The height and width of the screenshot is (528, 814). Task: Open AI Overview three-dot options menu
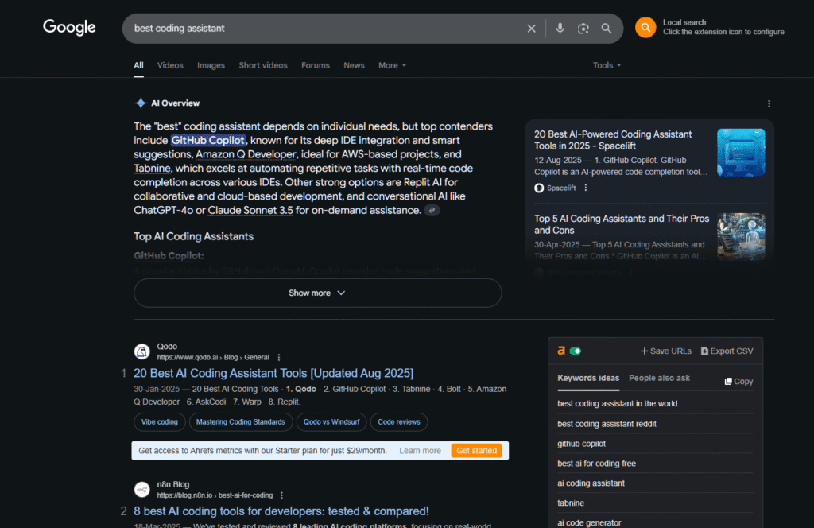click(x=769, y=103)
